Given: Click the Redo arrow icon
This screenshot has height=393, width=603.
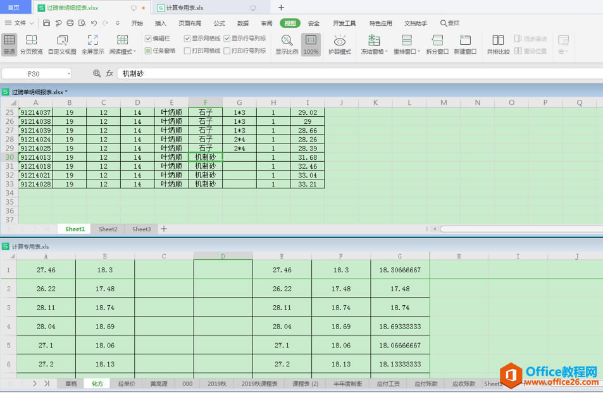Looking at the screenshot, I should tap(106, 23).
